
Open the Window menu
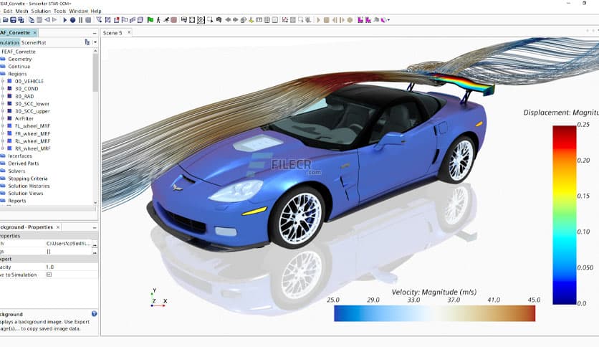(78, 11)
